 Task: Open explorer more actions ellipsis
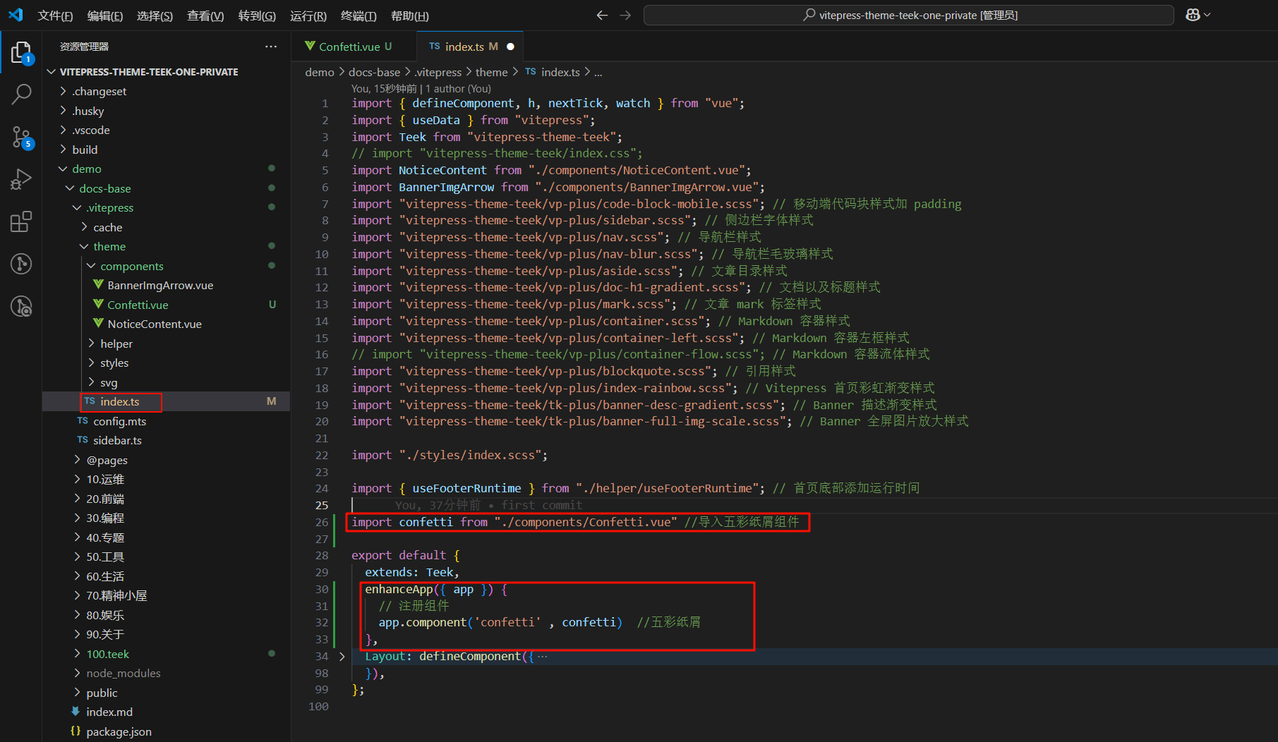point(271,47)
